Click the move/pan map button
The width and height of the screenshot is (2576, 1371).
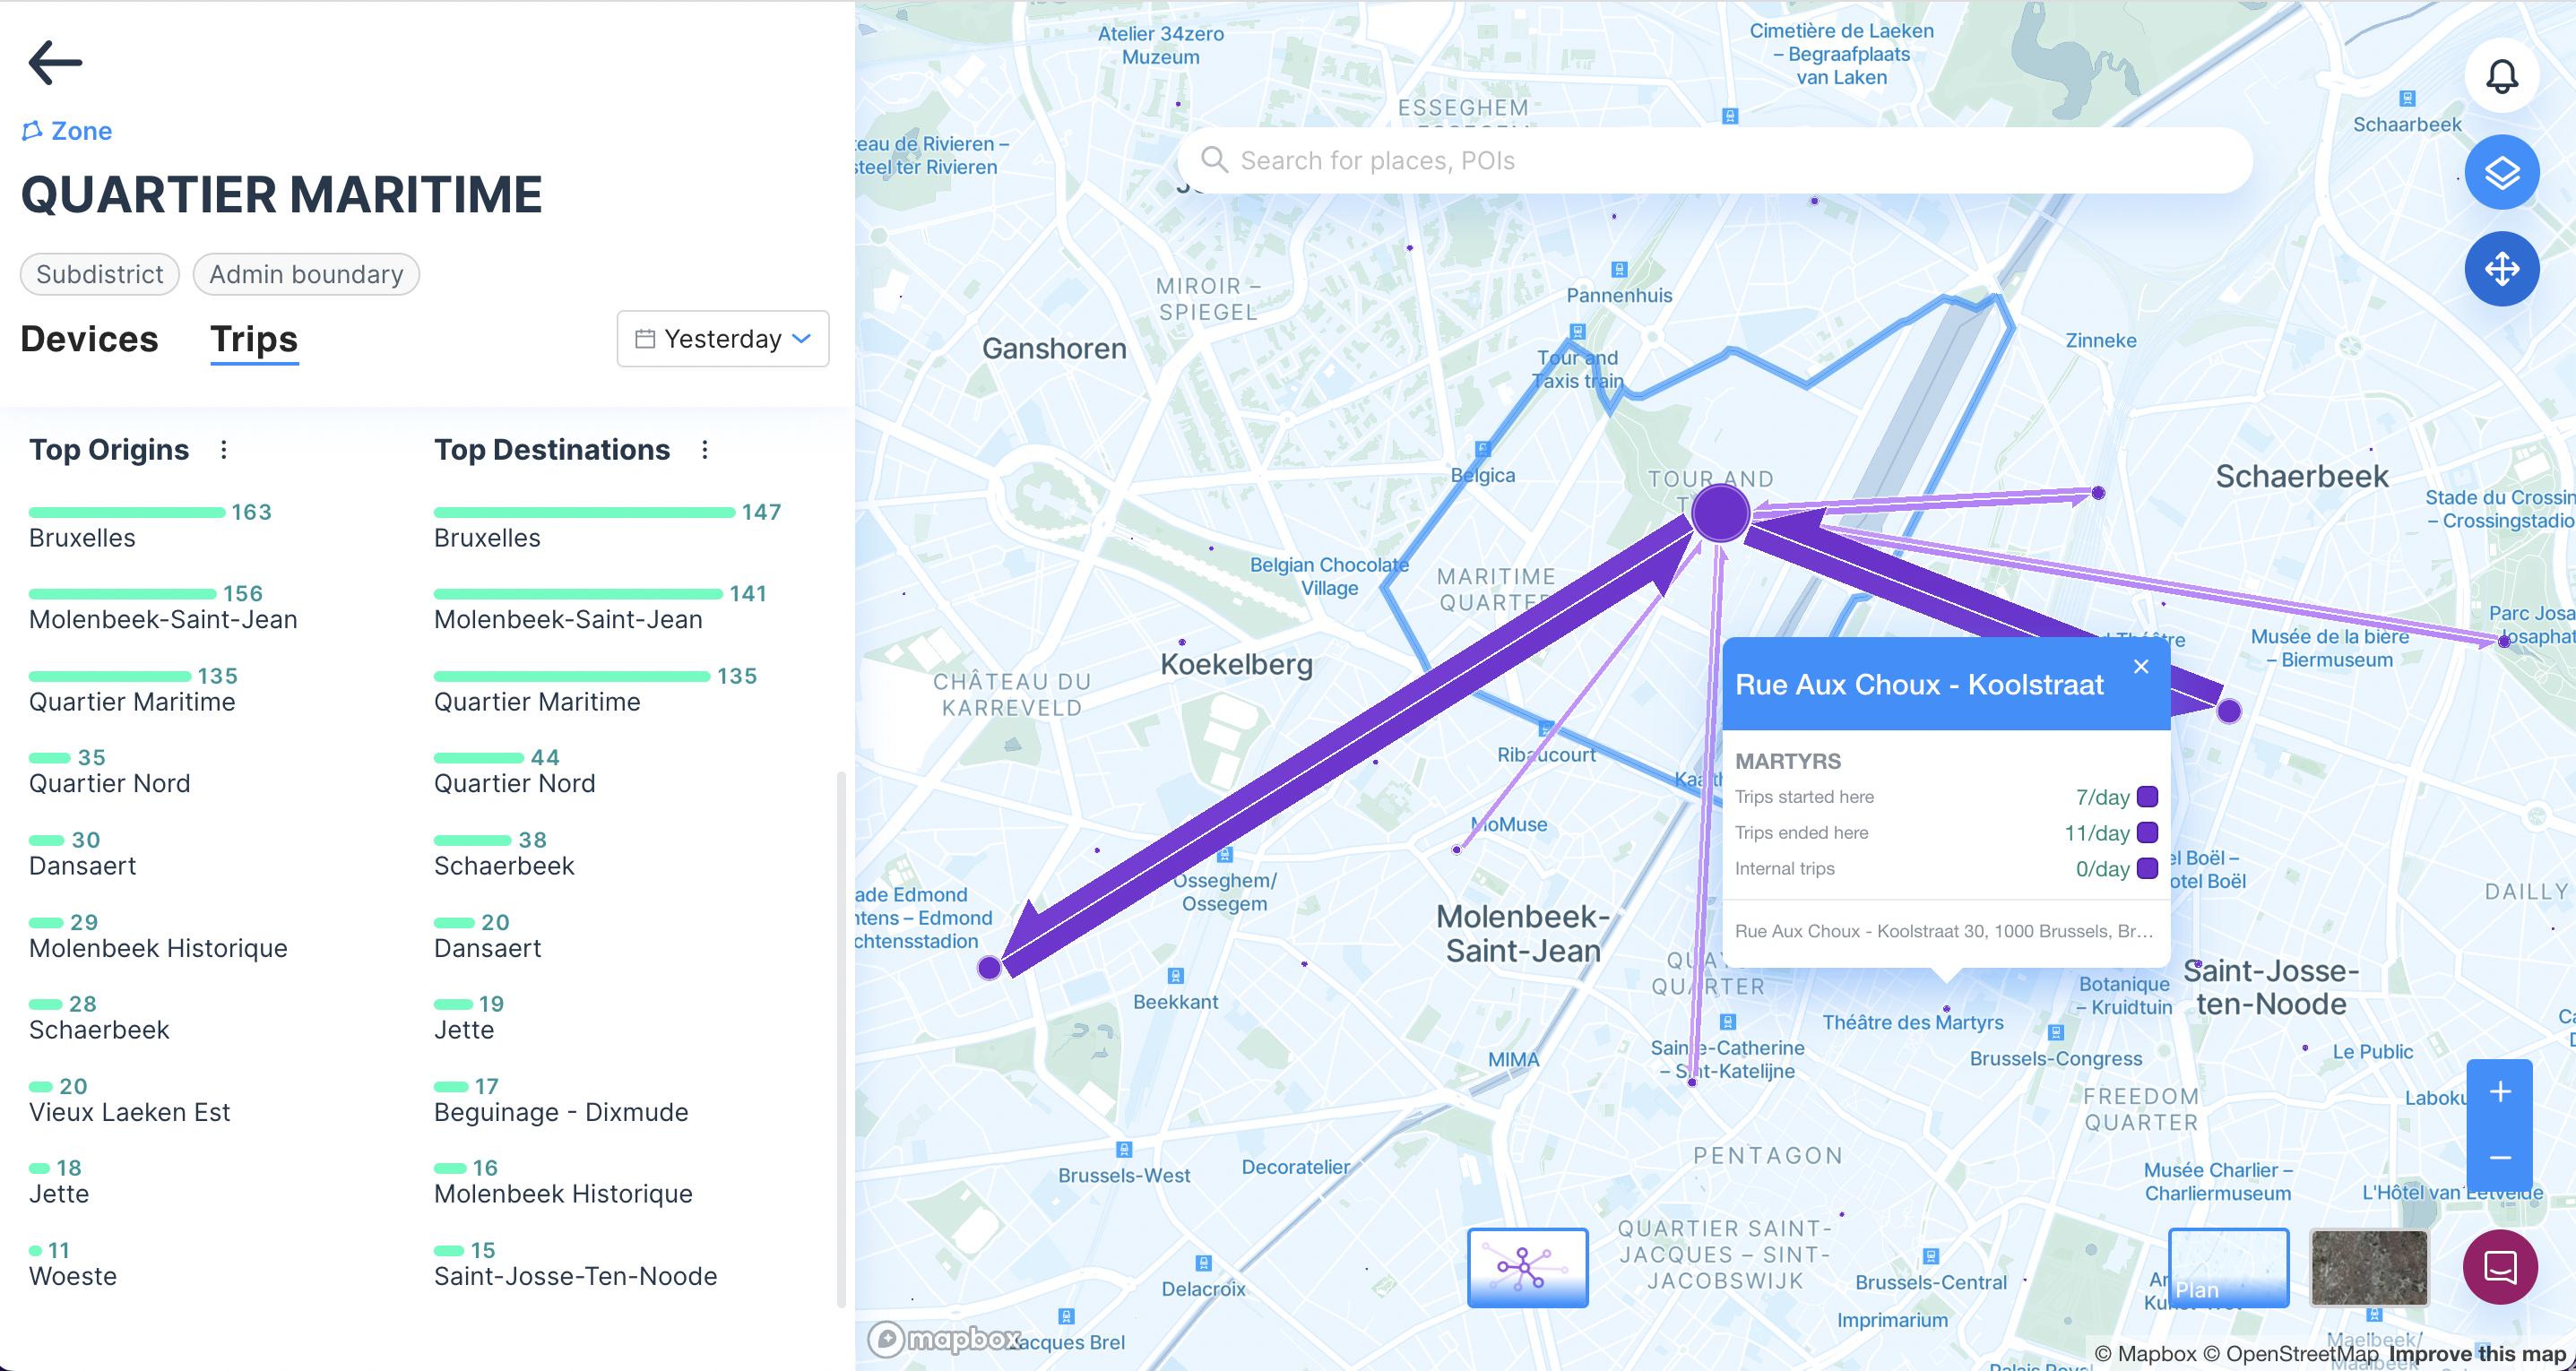2501,269
